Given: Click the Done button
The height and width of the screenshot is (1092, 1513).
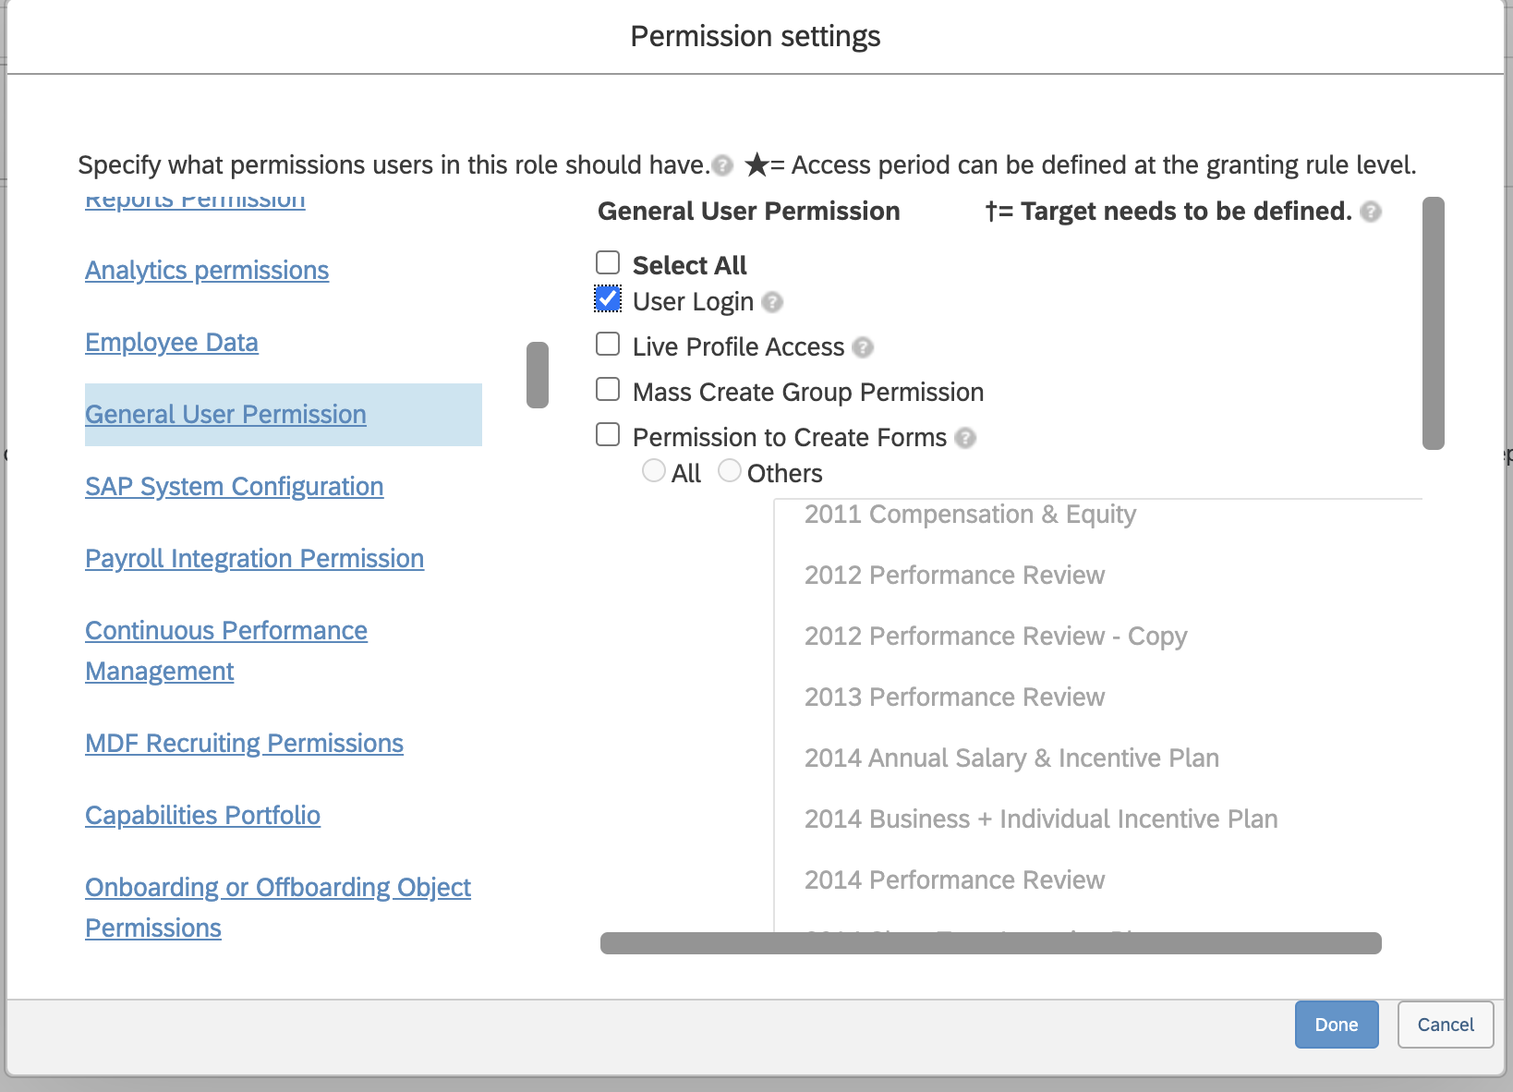Looking at the screenshot, I should tap(1336, 1025).
